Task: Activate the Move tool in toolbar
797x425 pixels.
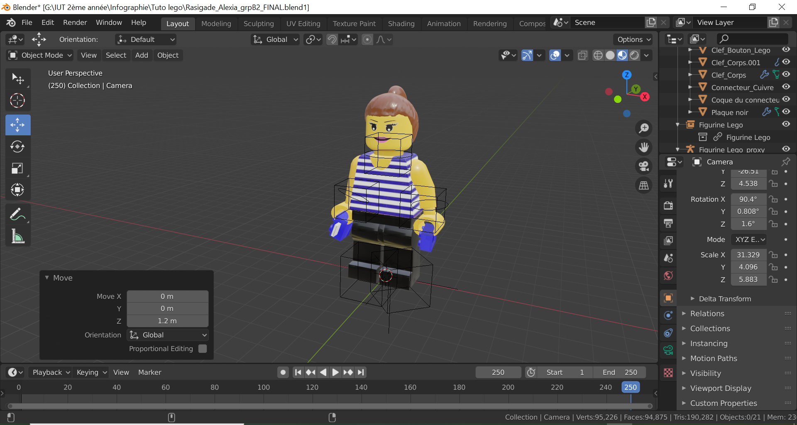Action: point(18,125)
